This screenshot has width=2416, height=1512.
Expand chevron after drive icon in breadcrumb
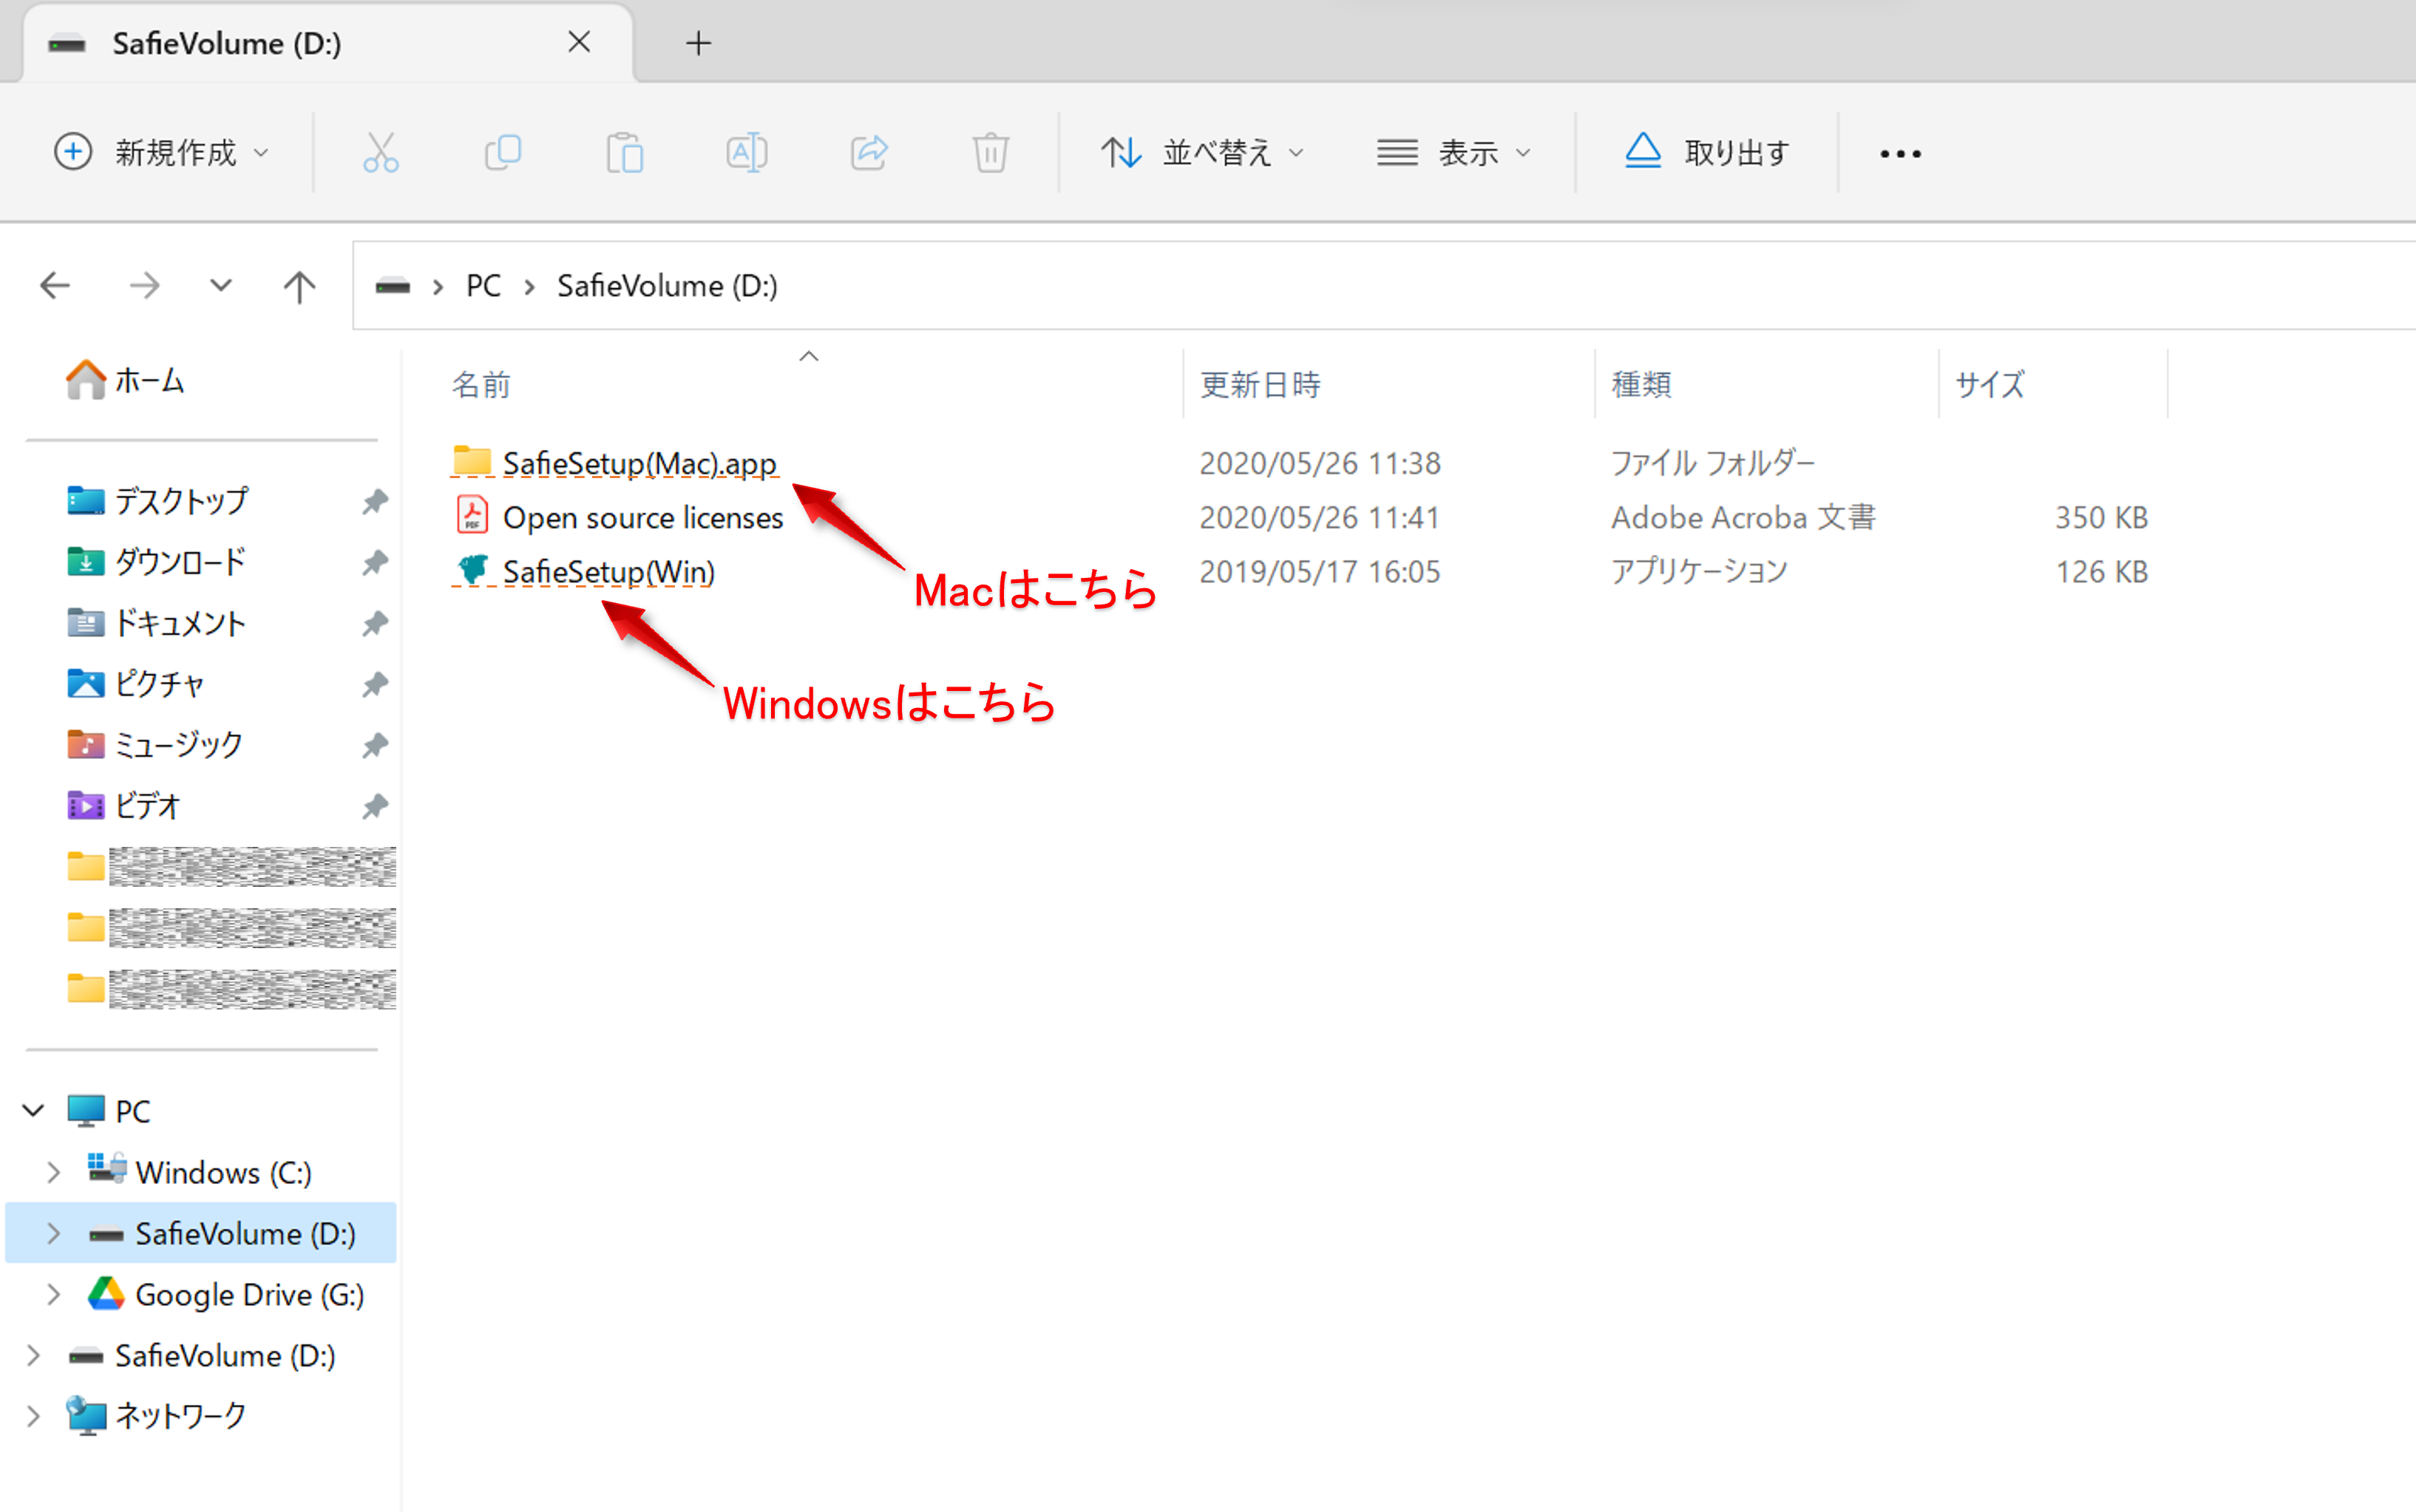pos(438,287)
